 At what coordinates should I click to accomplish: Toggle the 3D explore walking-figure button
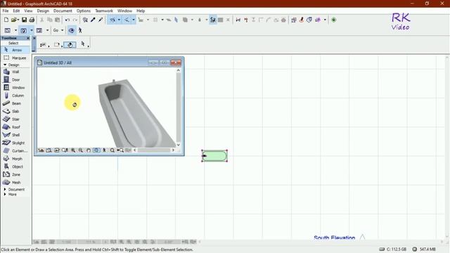[x=80, y=30]
